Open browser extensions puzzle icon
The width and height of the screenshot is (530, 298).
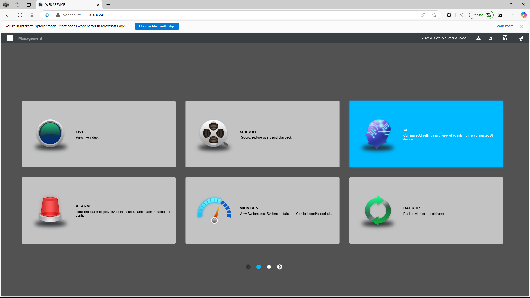pos(449,15)
